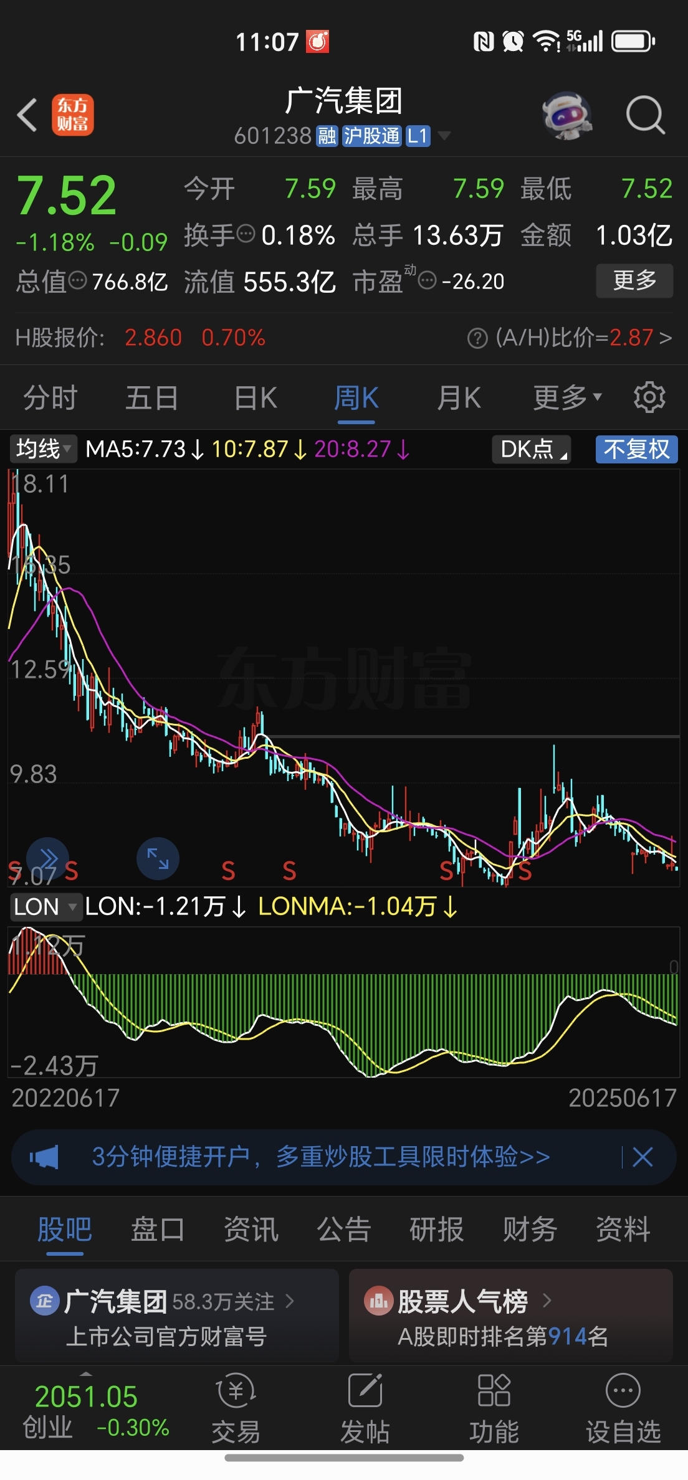Tap the 融 margin badge
Viewport: 688px width, 1480px height.
pos(327,136)
